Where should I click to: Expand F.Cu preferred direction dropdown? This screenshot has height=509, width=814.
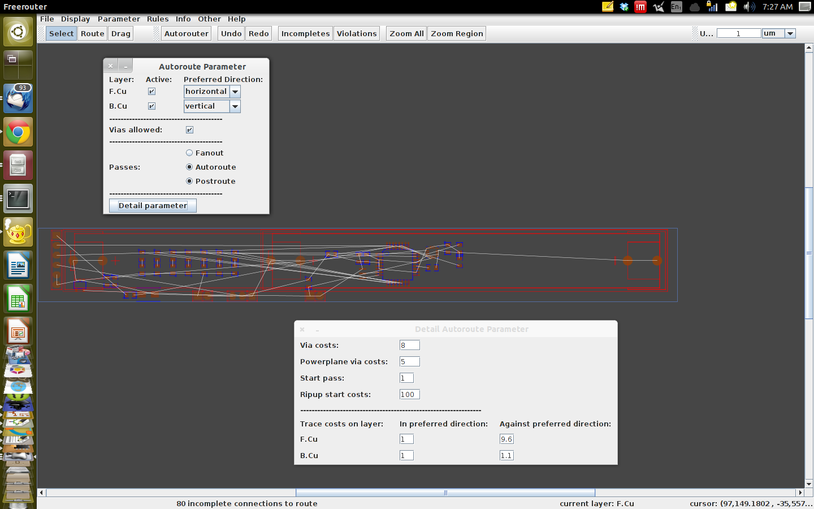tap(235, 92)
